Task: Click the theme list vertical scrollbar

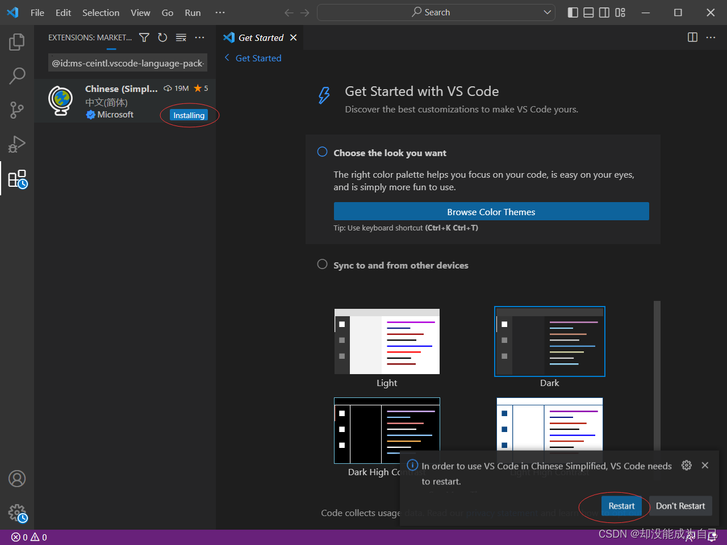Action: point(657,375)
